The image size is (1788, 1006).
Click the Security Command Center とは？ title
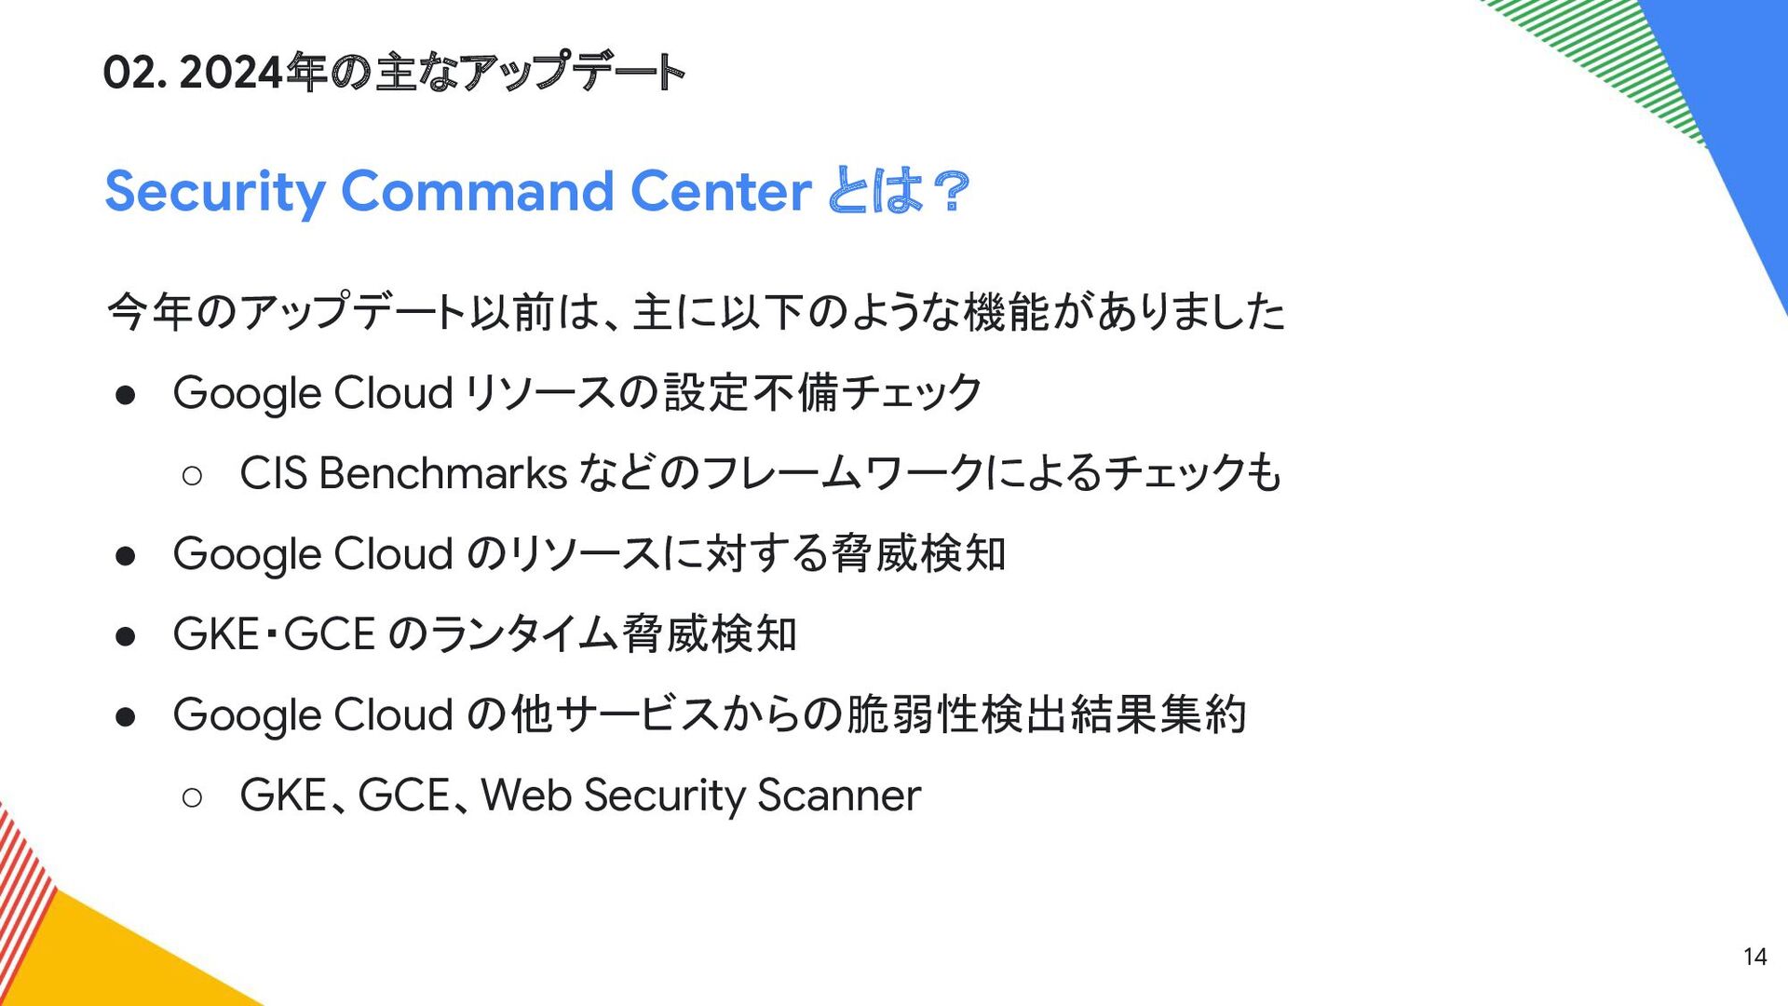pyautogui.click(x=537, y=192)
